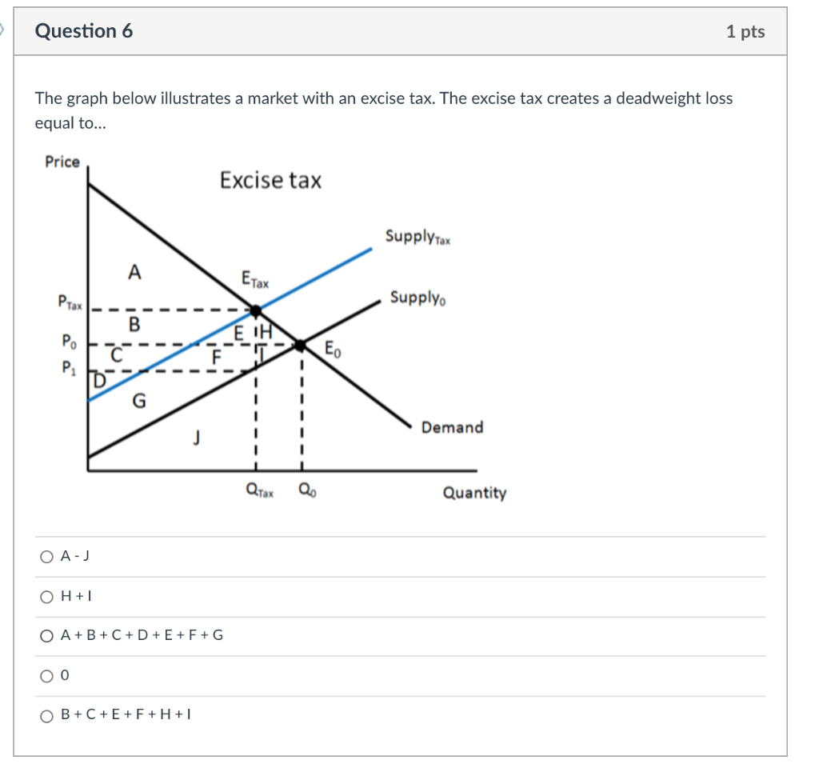Click the Supply0 curve label

tap(417, 298)
